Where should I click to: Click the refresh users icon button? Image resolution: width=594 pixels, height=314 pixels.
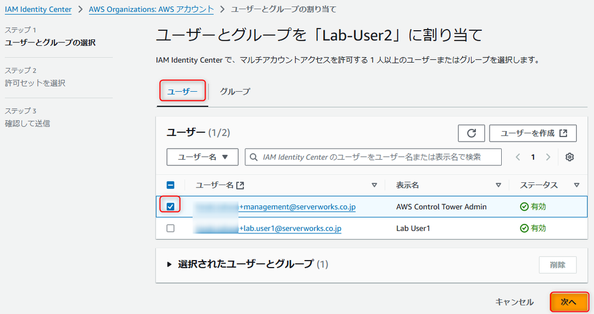[x=471, y=133]
